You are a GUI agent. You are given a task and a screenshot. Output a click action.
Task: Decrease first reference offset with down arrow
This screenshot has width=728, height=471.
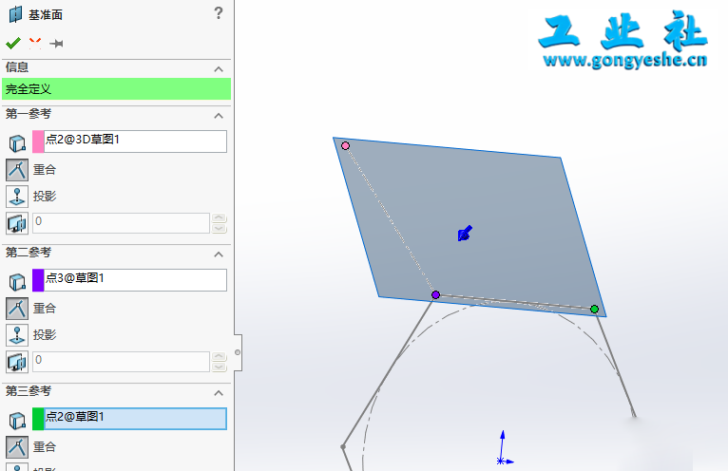220,228
